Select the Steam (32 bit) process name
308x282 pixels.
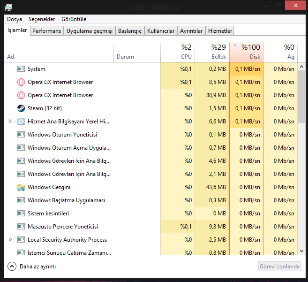45,108
